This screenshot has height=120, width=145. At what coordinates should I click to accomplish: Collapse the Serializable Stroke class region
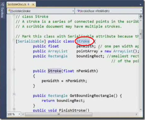[x=14, y=40]
